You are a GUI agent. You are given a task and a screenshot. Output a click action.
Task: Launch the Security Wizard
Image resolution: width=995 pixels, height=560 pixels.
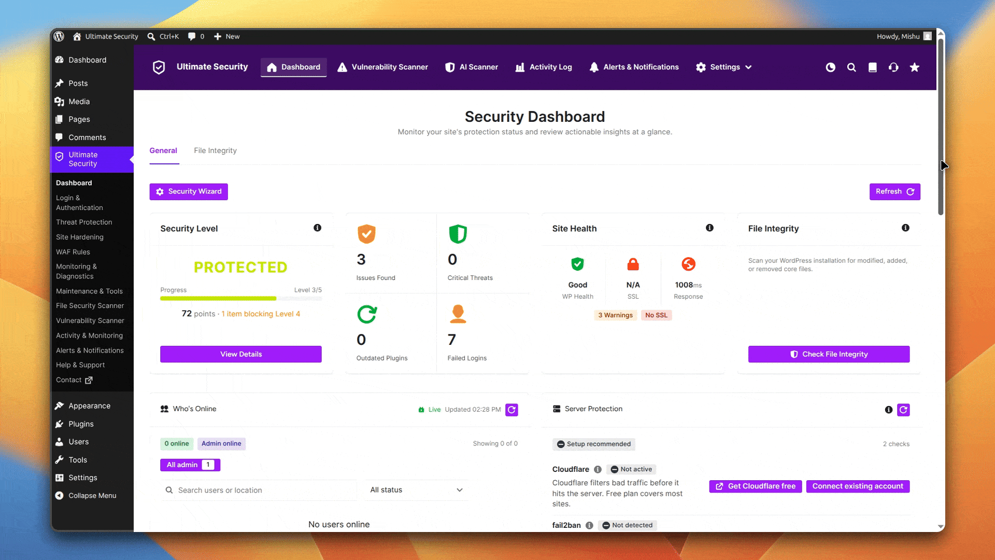(189, 192)
